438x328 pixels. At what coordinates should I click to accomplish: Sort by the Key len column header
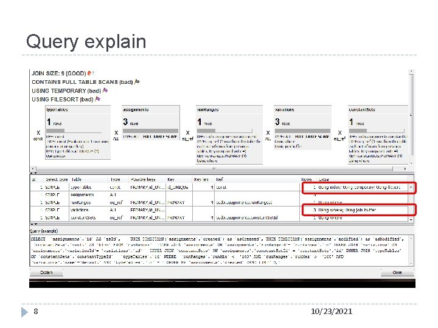203,179
